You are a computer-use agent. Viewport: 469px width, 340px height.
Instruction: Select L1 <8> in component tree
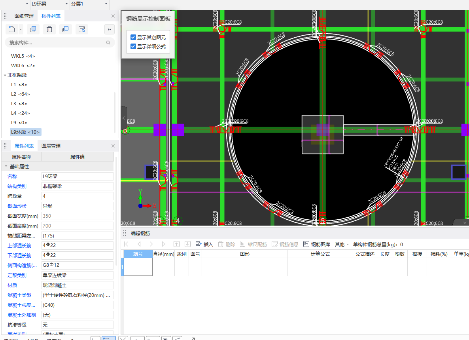pyautogui.click(x=19, y=85)
